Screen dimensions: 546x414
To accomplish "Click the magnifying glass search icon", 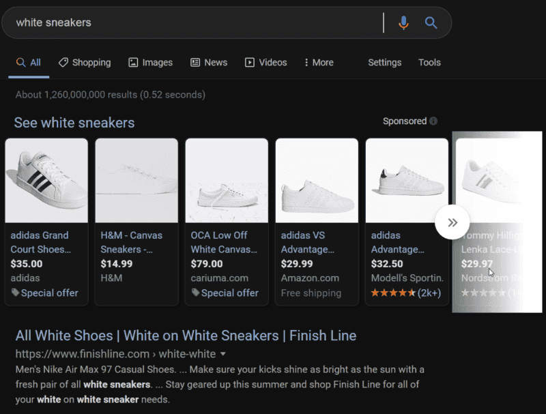I will pyautogui.click(x=431, y=23).
